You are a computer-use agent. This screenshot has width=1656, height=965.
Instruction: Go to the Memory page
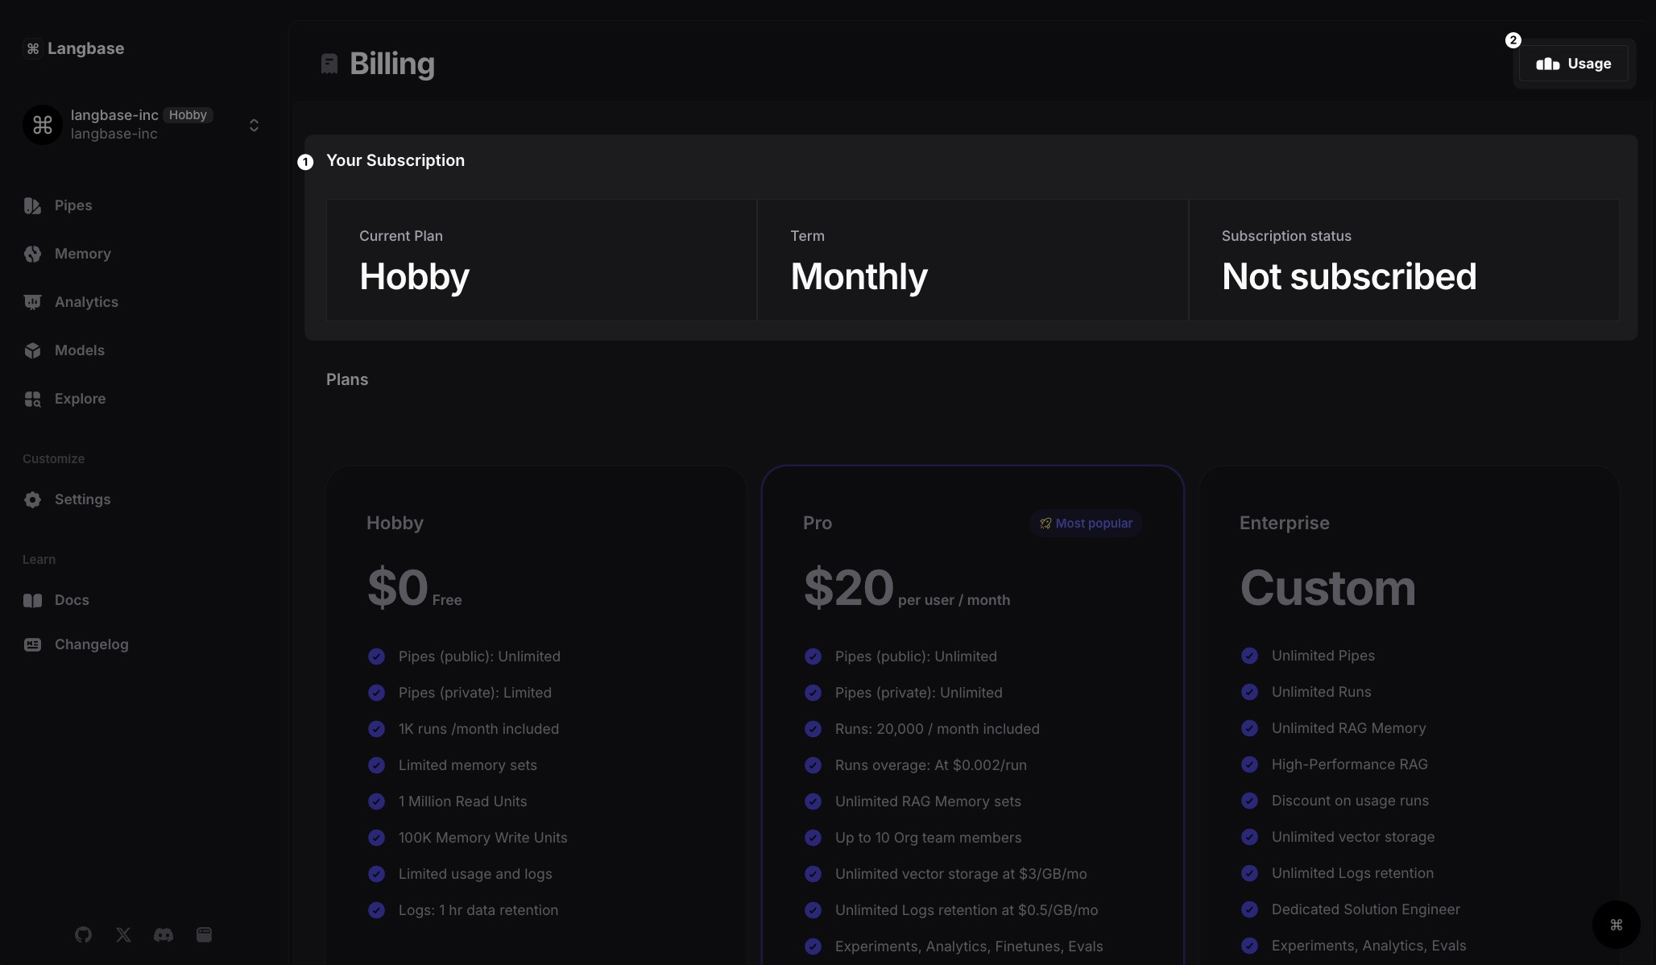coord(82,254)
